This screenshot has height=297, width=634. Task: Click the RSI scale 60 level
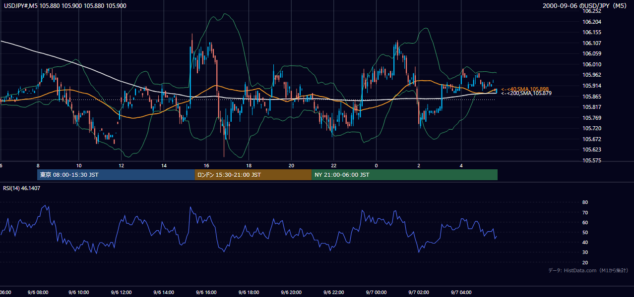pyautogui.click(x=585, y=222)
